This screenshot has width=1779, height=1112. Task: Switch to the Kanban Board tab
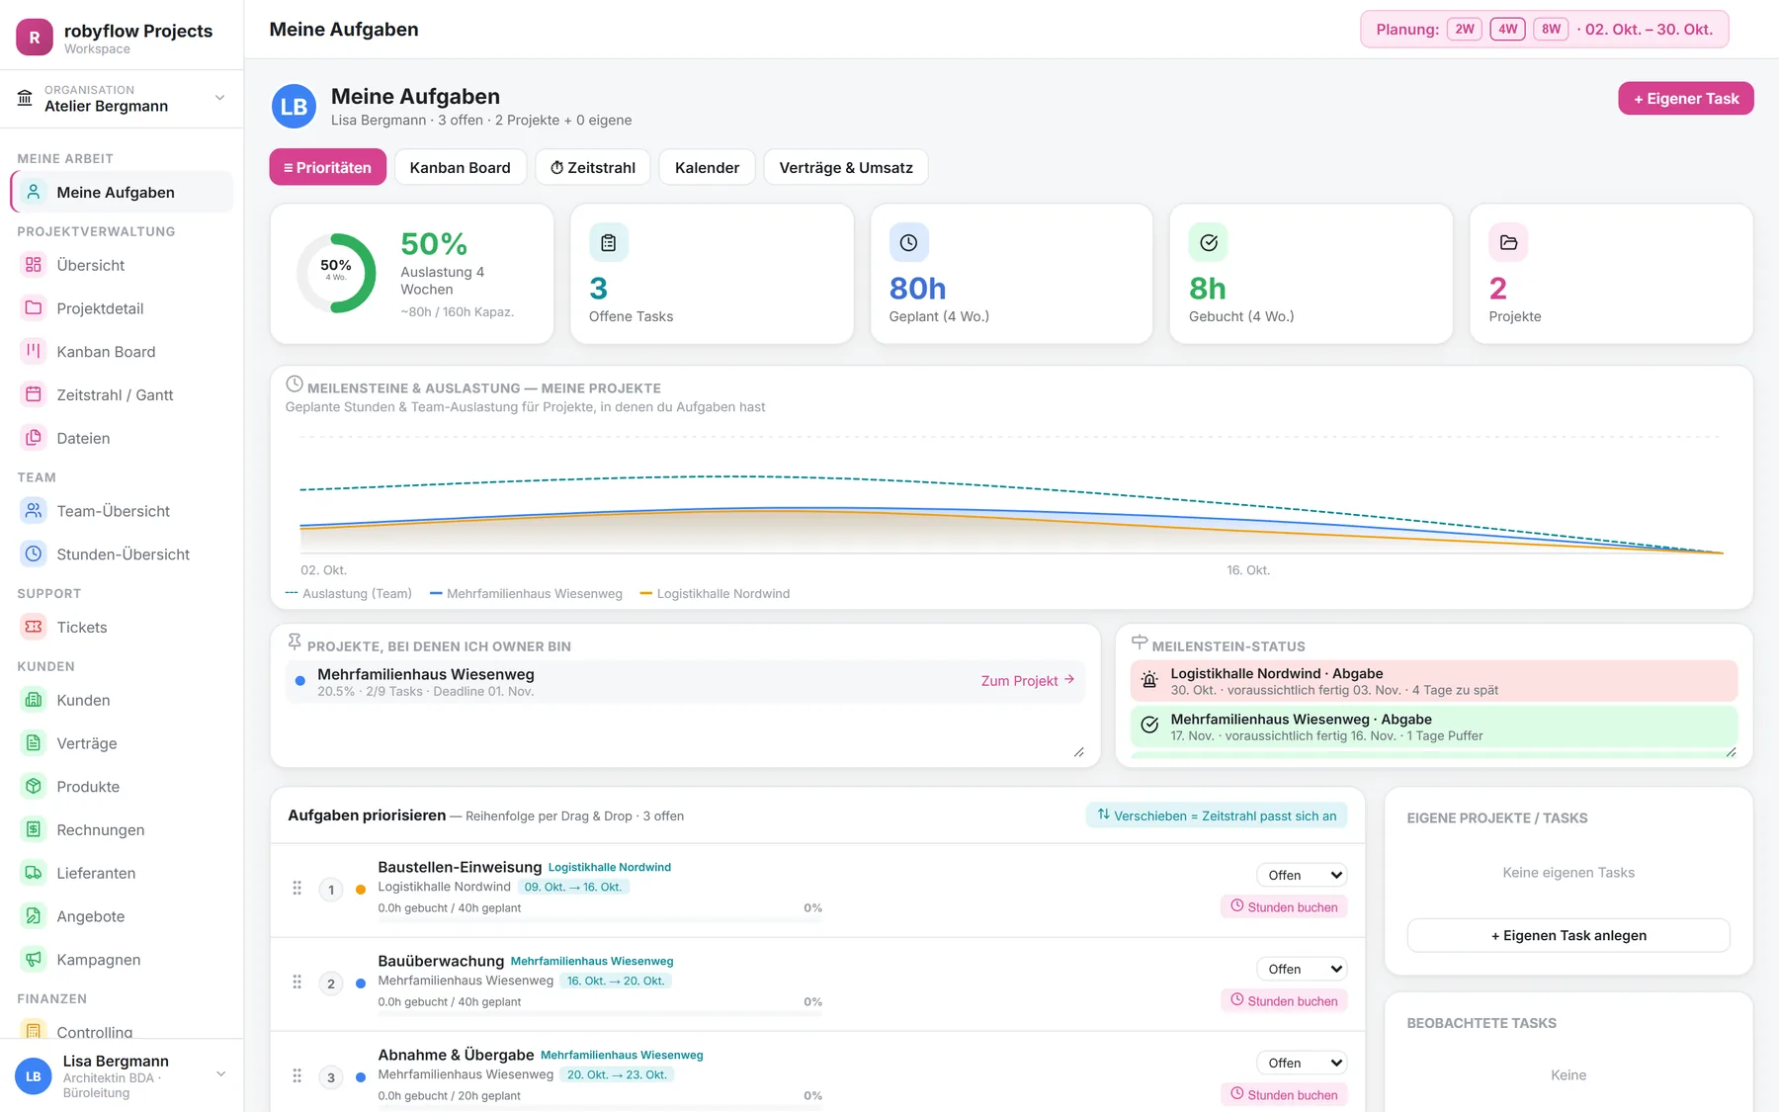460,167
